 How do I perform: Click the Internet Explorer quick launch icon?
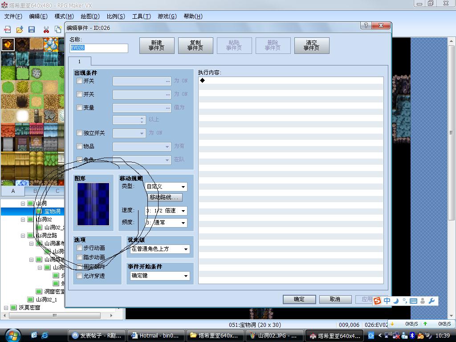pos(45,335)
